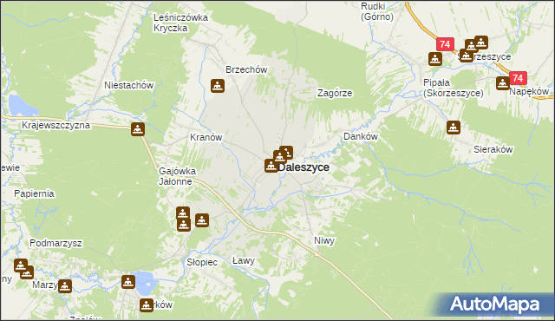
Task: Select the POI icon left of Daleszyce label
Action: pos(271,166)
